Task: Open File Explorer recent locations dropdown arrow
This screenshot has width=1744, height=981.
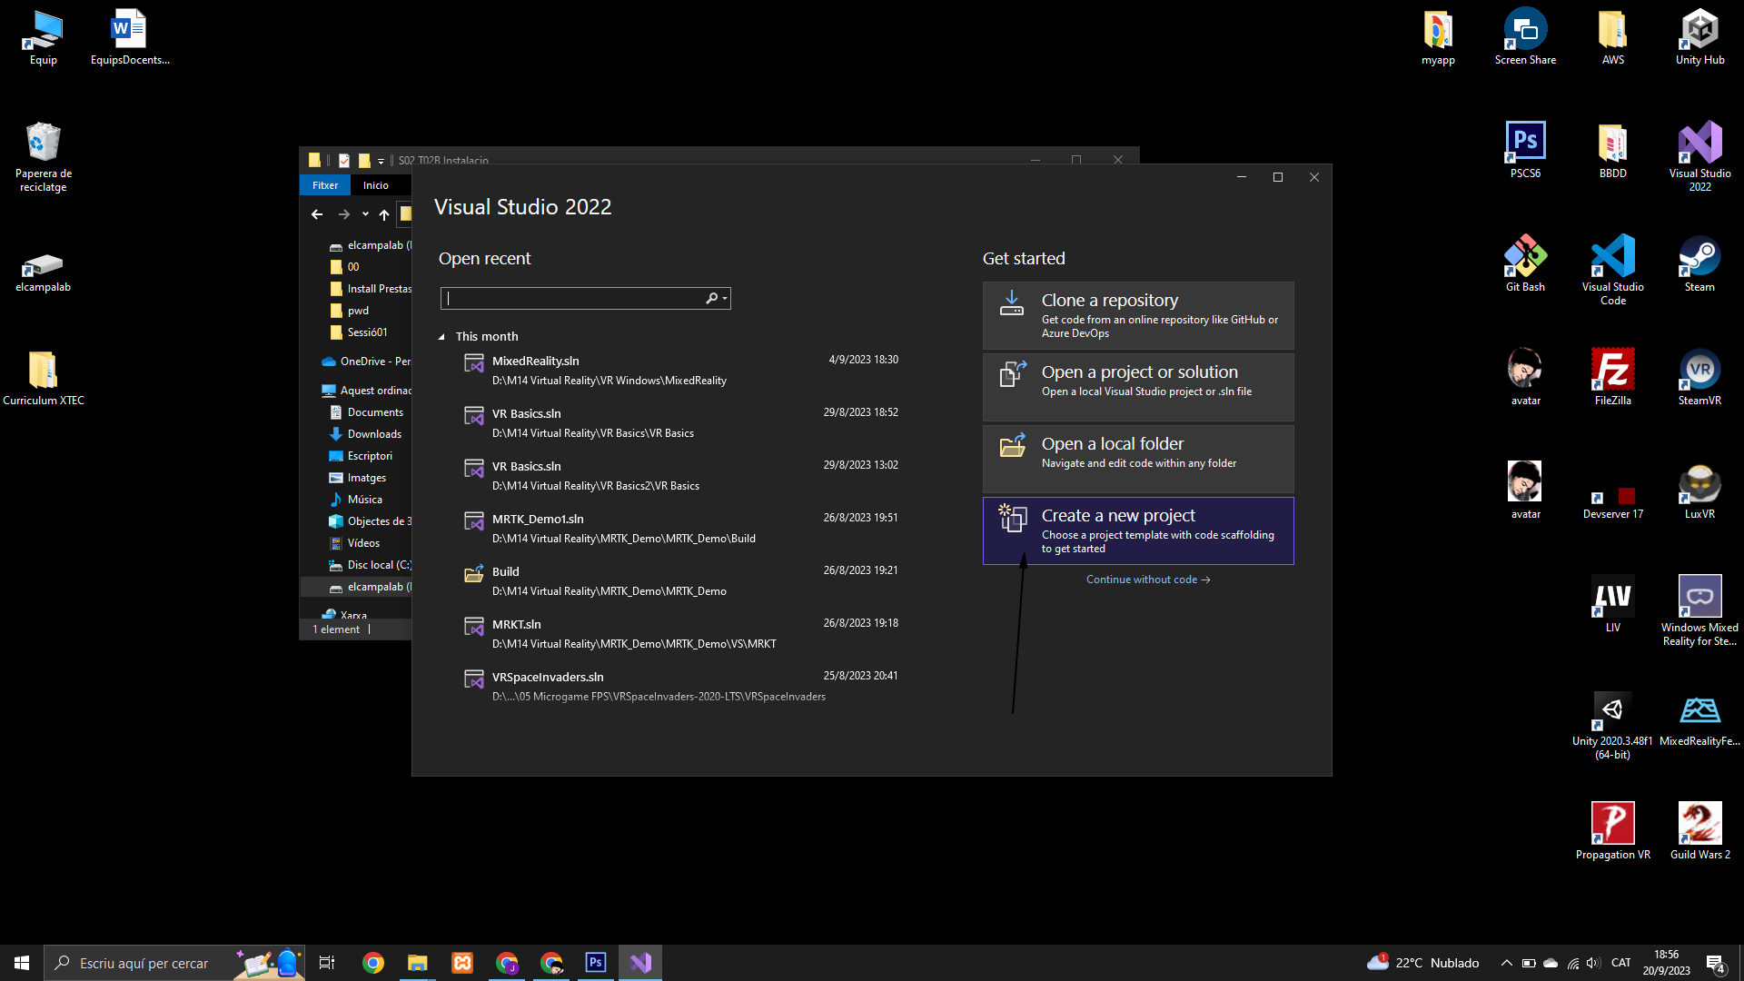Action: coord(365,215)
